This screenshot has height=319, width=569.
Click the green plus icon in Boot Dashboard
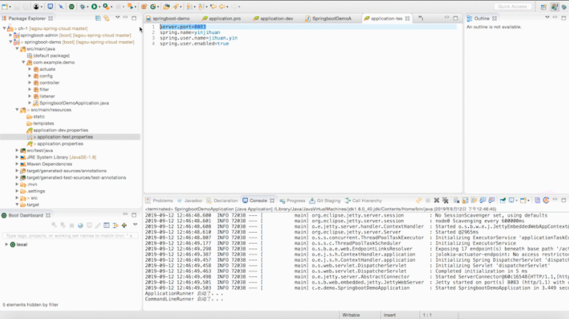click(x=125, y=226)
